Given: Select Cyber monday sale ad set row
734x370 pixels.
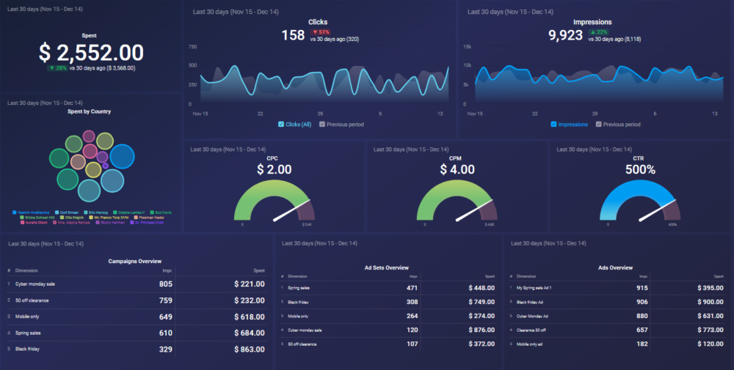Looking at the screenshot, I should 388,330.
